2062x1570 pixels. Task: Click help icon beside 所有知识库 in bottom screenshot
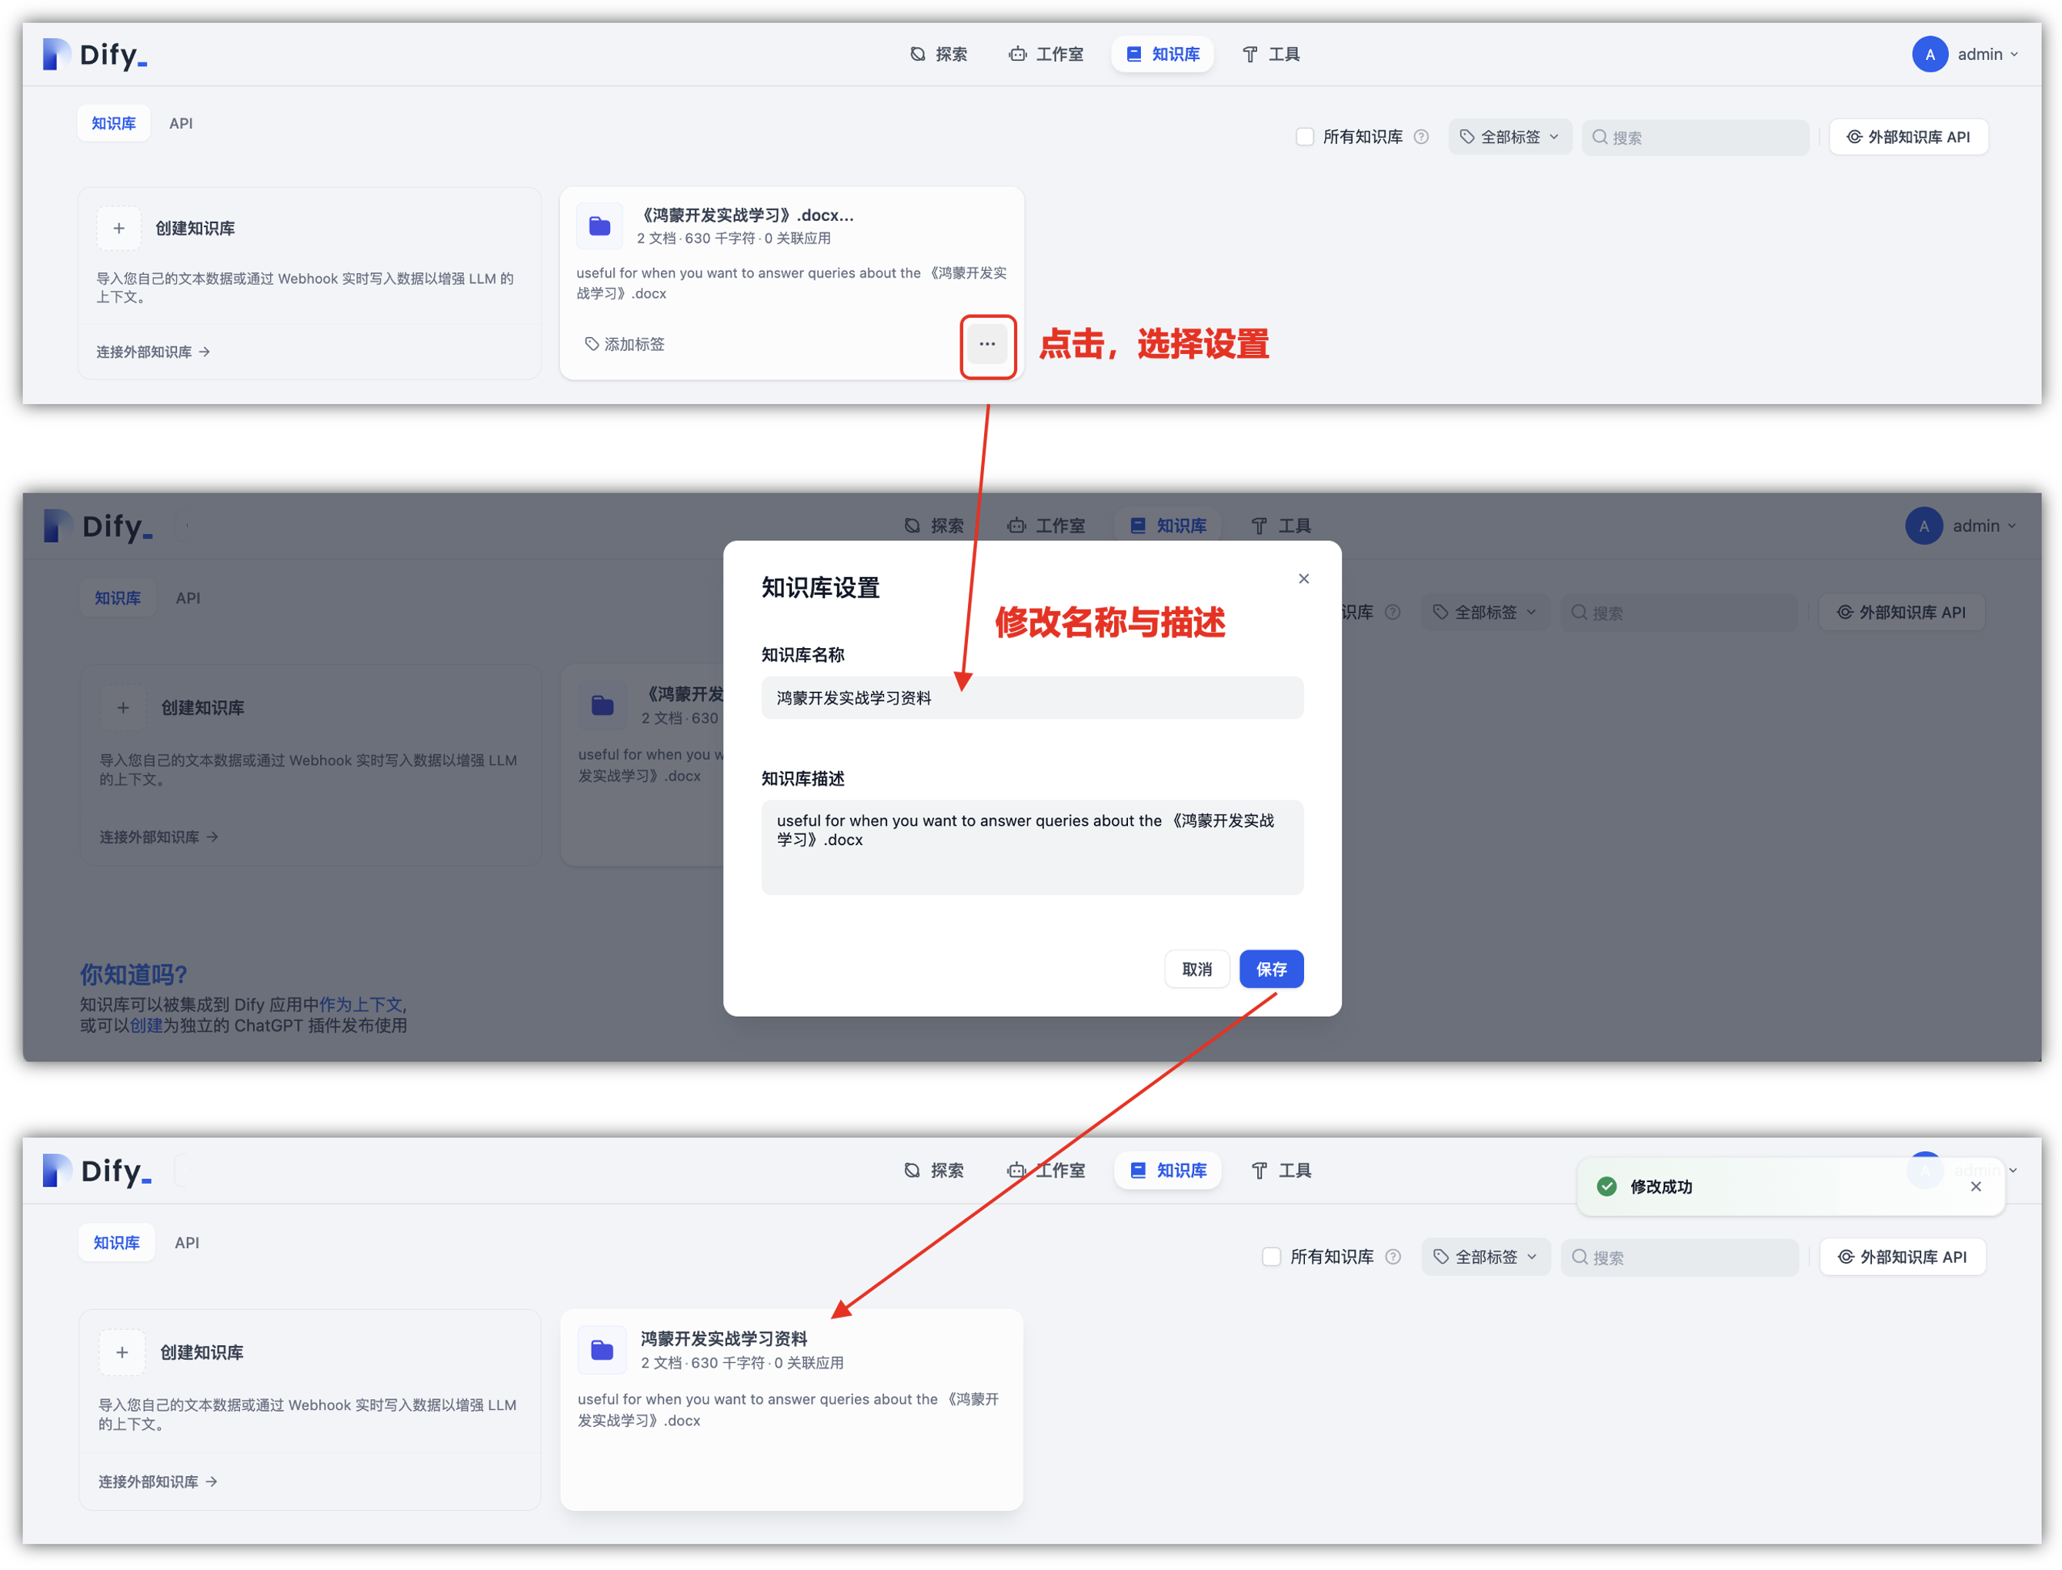pos(1393,1257)
